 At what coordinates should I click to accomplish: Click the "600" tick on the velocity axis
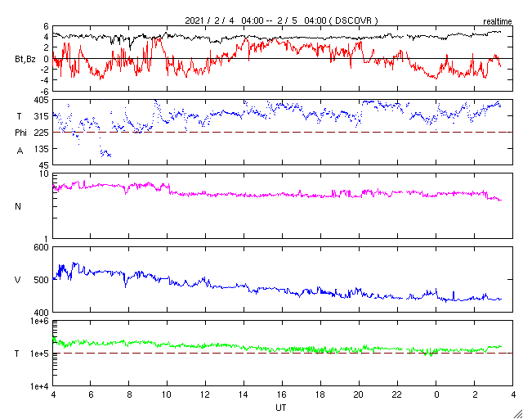coord(42,248)
